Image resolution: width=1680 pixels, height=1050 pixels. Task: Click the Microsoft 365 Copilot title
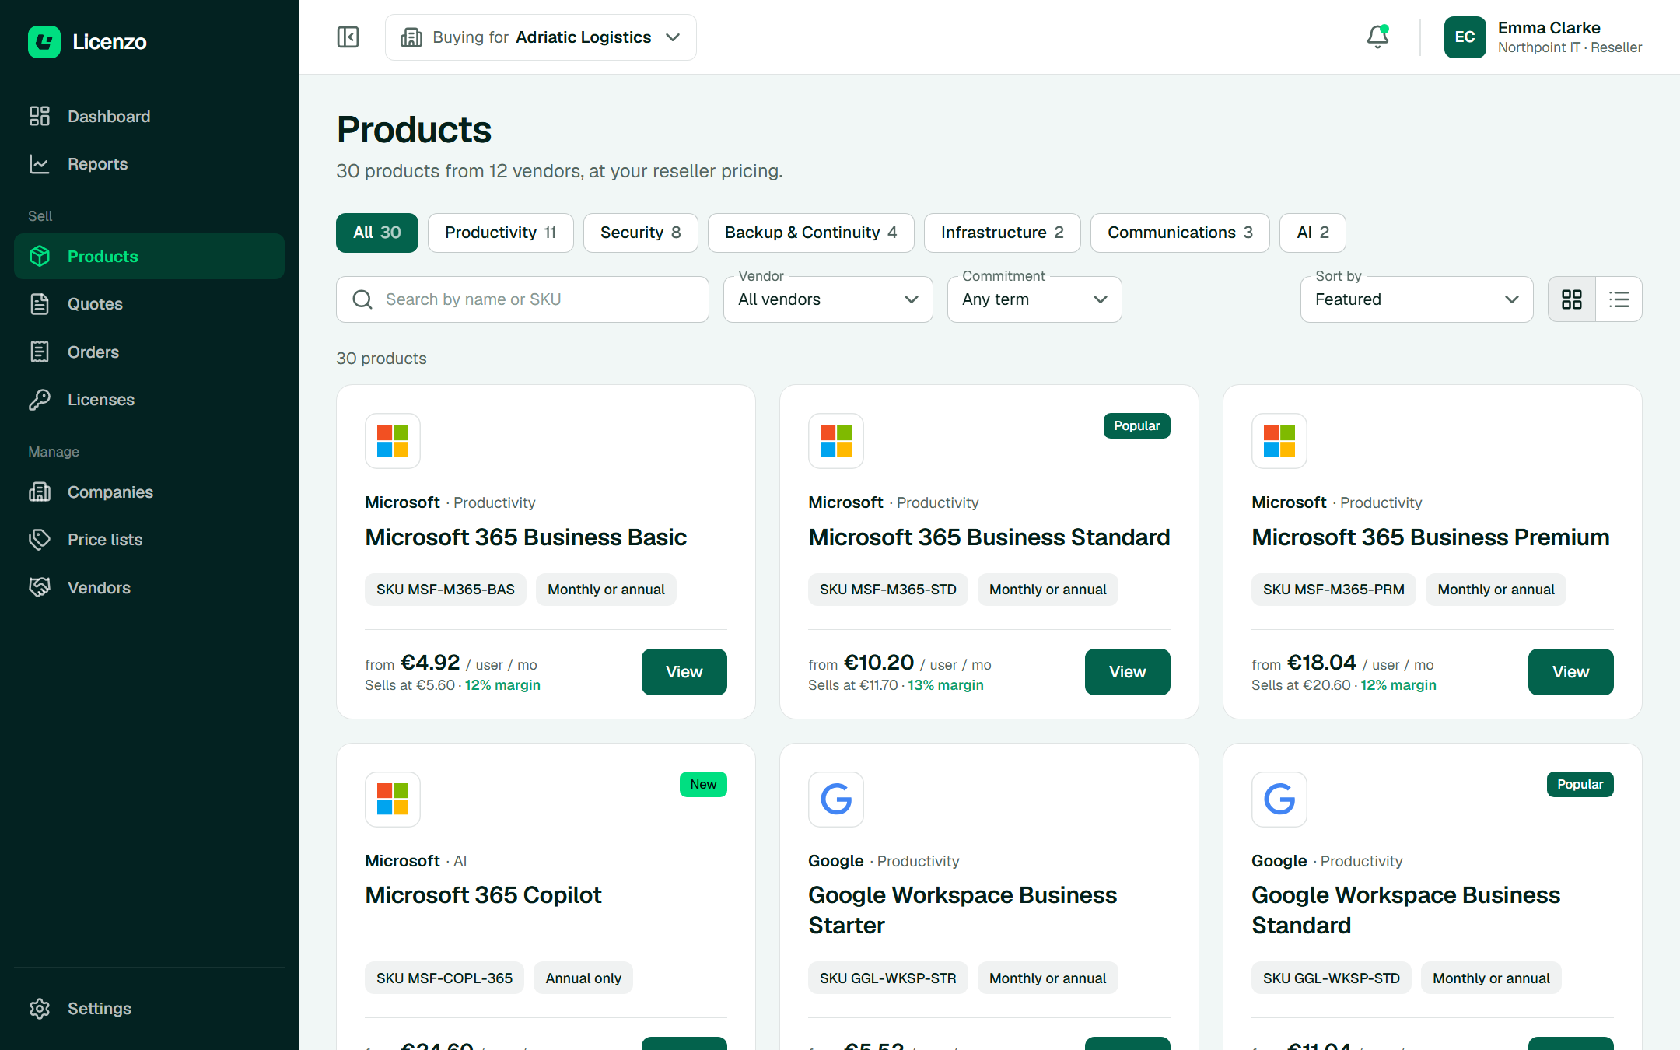483,895
